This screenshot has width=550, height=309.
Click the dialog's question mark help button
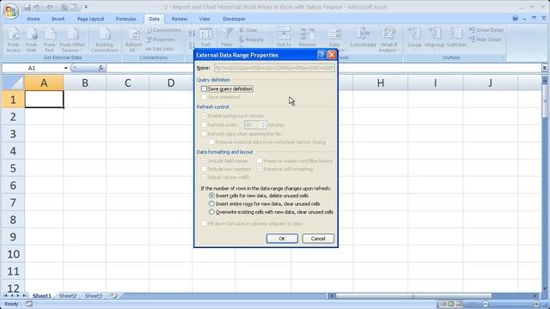[x=321, y=55]
